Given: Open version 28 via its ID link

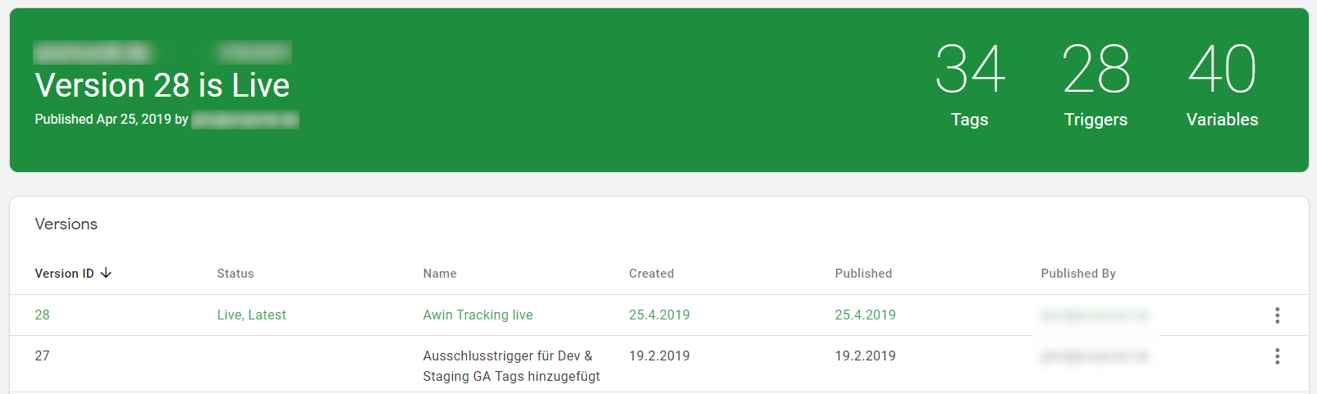Looking at the screenshot, I should 42,315.
